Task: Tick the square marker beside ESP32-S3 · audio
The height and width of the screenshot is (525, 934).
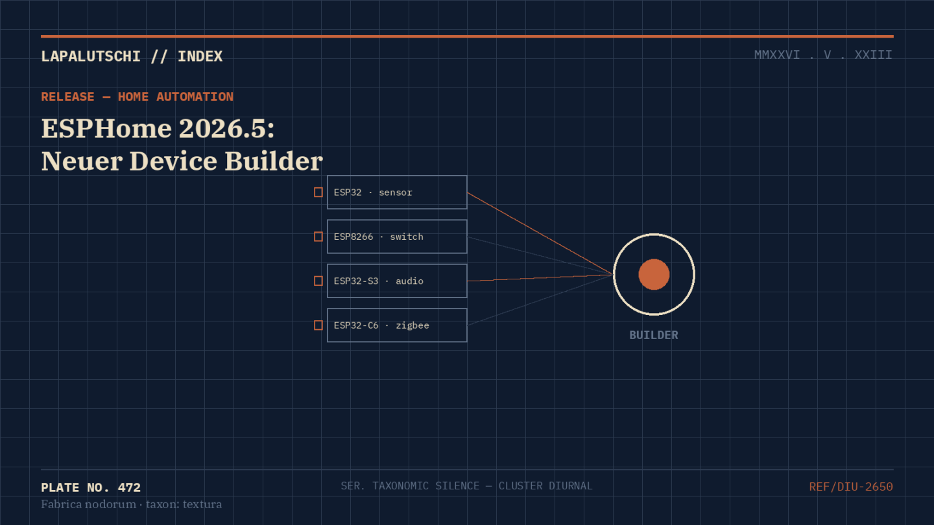Action: (x=318, y=281)
